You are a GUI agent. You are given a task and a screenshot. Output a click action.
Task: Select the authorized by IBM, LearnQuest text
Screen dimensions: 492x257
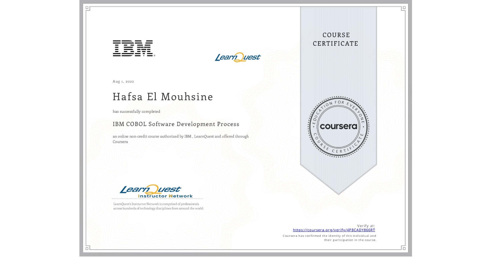click(x=180, y=139)
